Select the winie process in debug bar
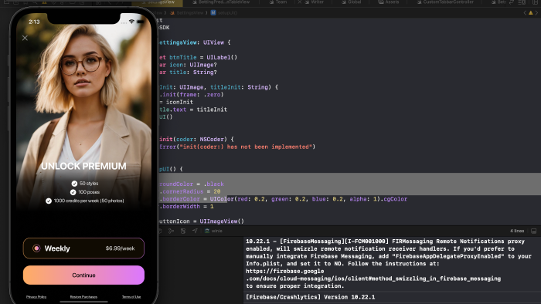This screenshot has width=541, height=304. (213, 231)
